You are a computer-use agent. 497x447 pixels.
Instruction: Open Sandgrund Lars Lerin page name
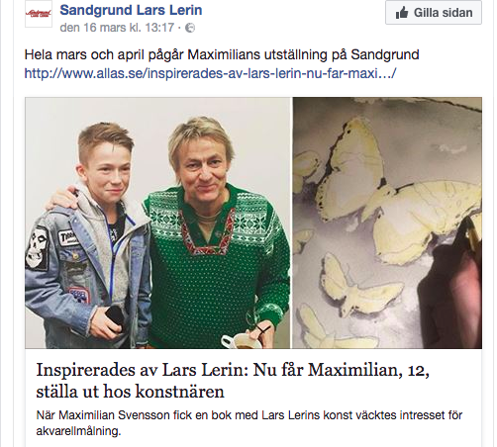coord(131,10)
